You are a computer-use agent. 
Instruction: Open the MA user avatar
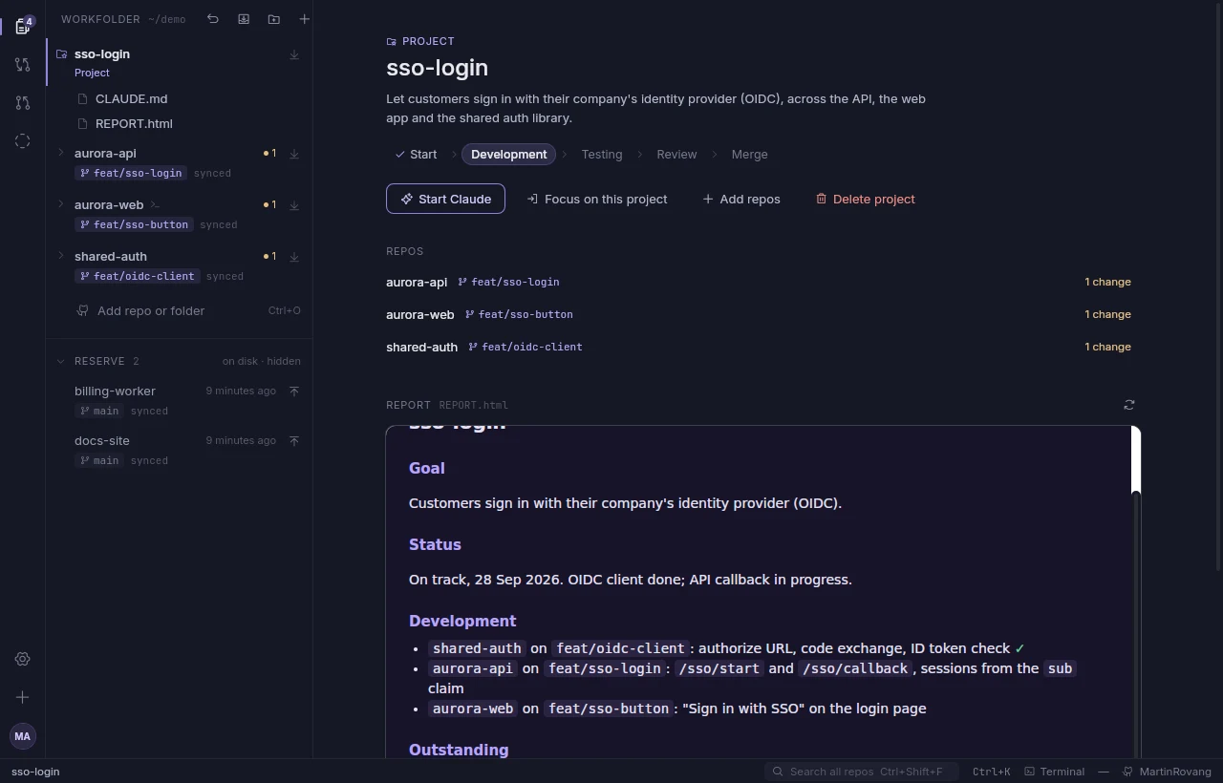[23, 736]
